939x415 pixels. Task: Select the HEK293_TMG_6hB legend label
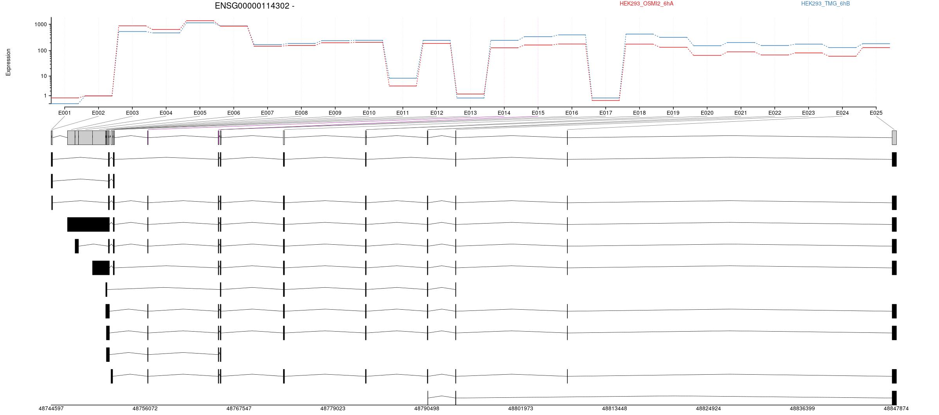tap(826, 4)
